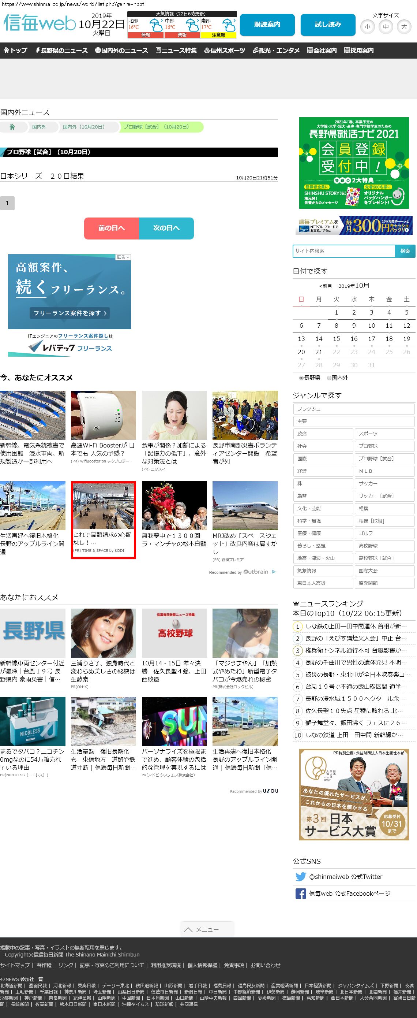Click the 信毎プレミアム 300円 banner

click(x=354, y=225)
